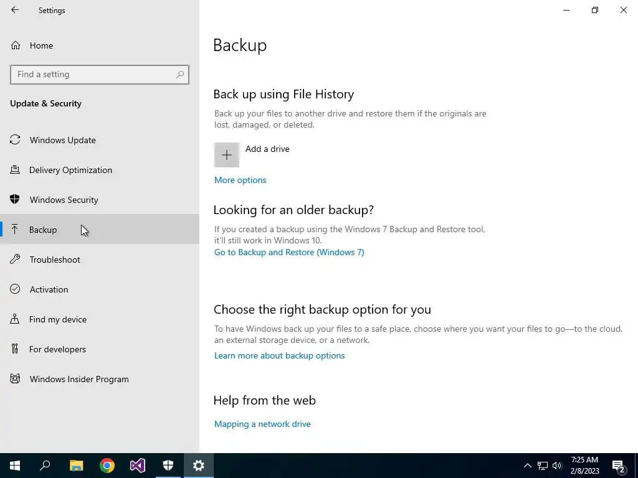Click the Windows Update refresh icon
Image resolution: width=638 pixels, height=478 pixels.
pyautogui.click(x=15, y=140)
